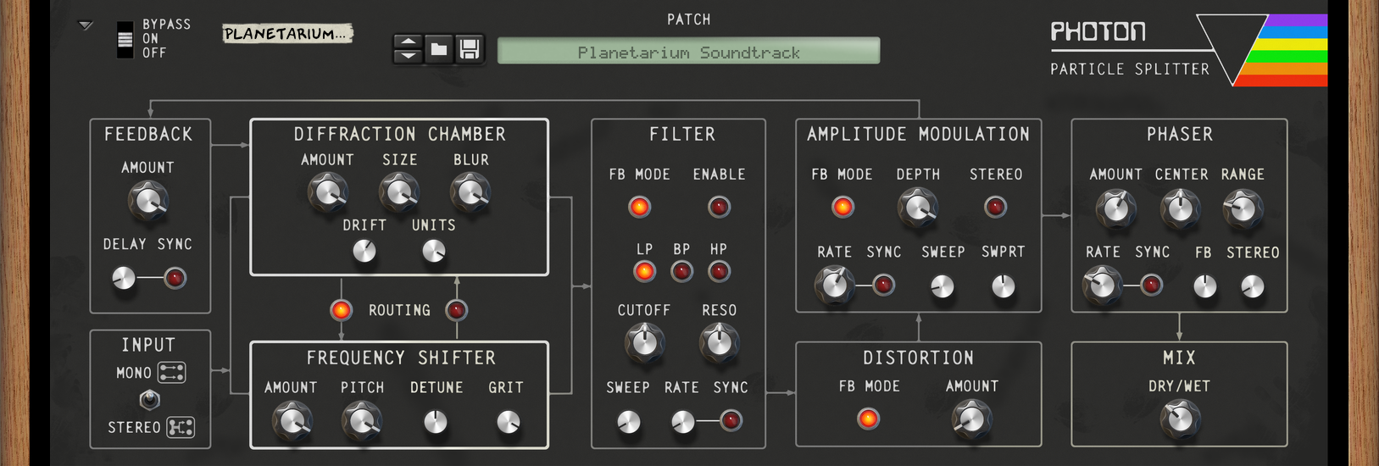The width and height of the screenshot is (1379, 466).
Task: Toggle Amplitude Modulation Stereo LED
Action: click(x=995, y=207)
